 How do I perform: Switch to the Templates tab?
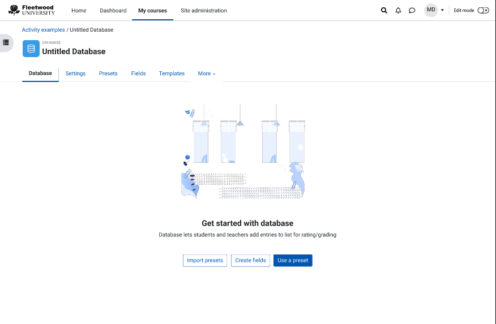pyautogui.click(x=172, y=74)
